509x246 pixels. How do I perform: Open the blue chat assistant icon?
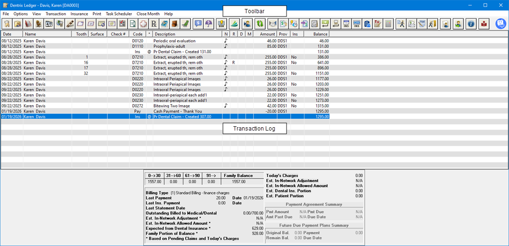(501, 24)
